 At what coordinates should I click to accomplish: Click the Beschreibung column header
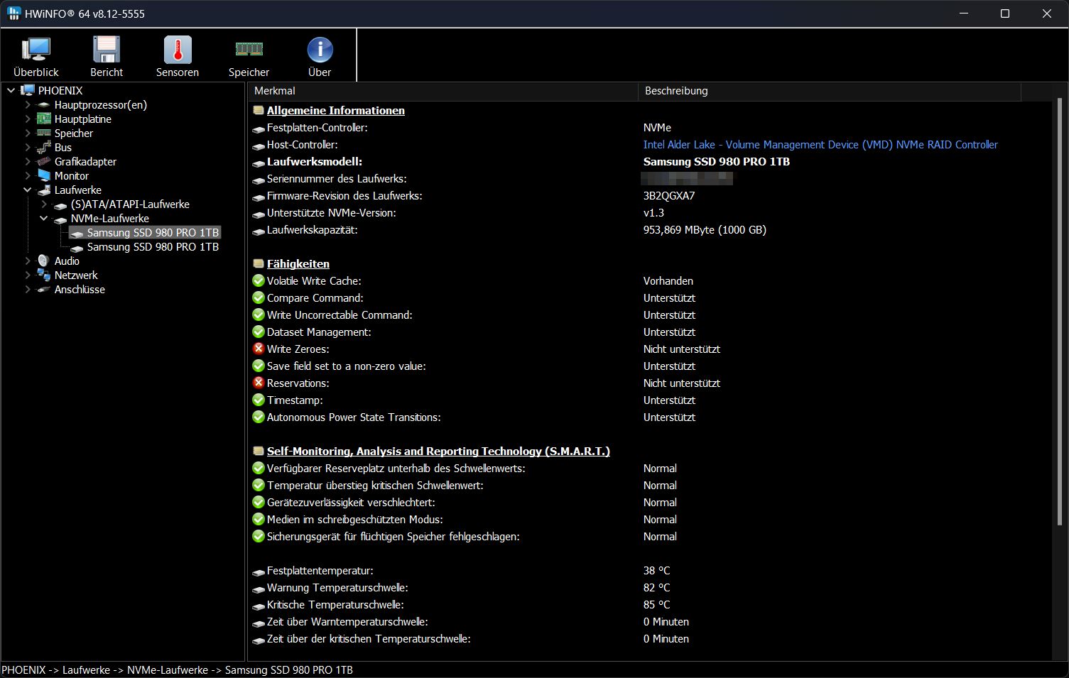point(829,91)
